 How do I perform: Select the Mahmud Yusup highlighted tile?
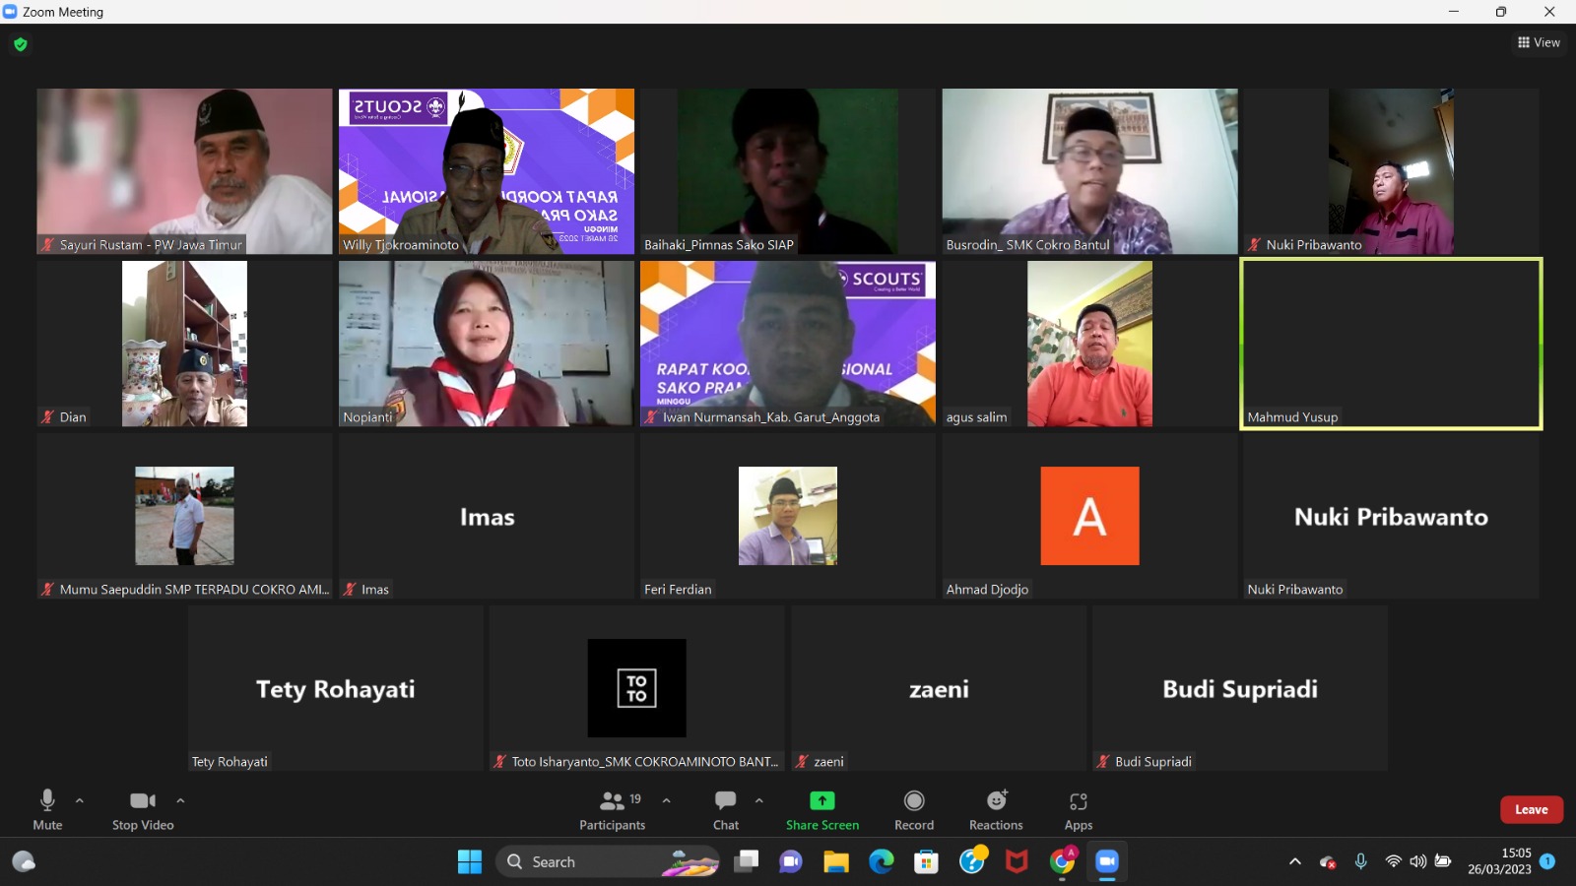pos(1391,343)
